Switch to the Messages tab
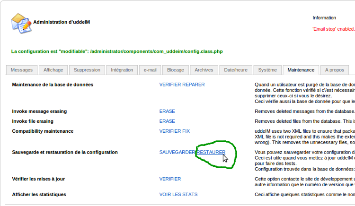Image resolution: width=355 pixels, height=206 pixels. coord(22,70)
